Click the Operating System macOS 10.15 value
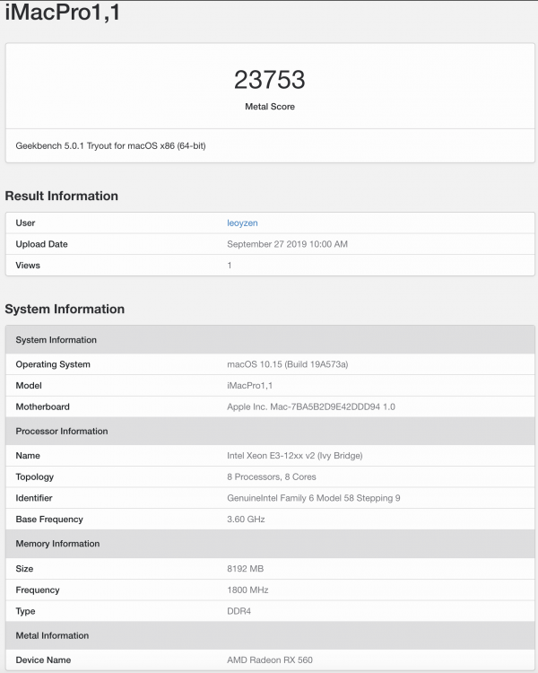Image resolution: width=538 pixels, height=673 pixels. click(288, 364)
